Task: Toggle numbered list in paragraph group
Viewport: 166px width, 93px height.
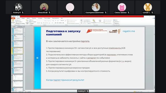Action: pos(58,21)
